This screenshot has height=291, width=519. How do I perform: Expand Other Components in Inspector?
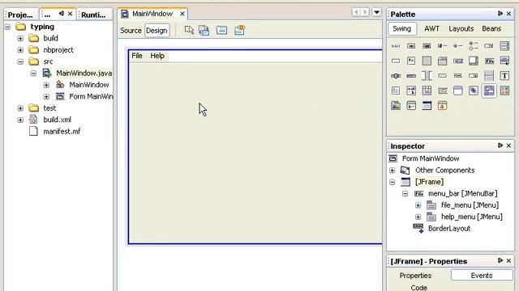(x=392, y=171)
